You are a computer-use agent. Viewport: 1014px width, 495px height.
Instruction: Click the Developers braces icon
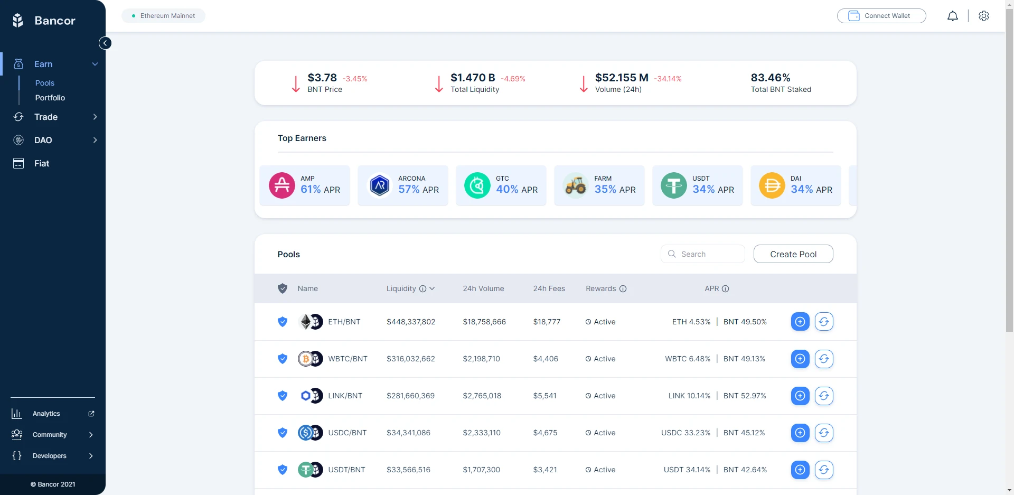coord(17,456)
